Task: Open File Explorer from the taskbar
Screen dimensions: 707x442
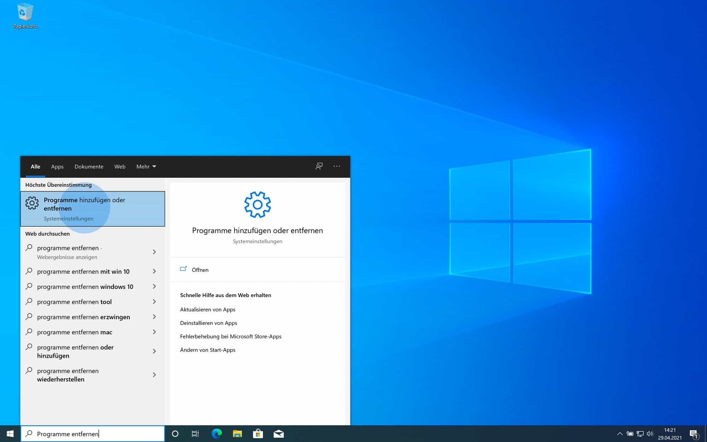Action: [237, 434]
